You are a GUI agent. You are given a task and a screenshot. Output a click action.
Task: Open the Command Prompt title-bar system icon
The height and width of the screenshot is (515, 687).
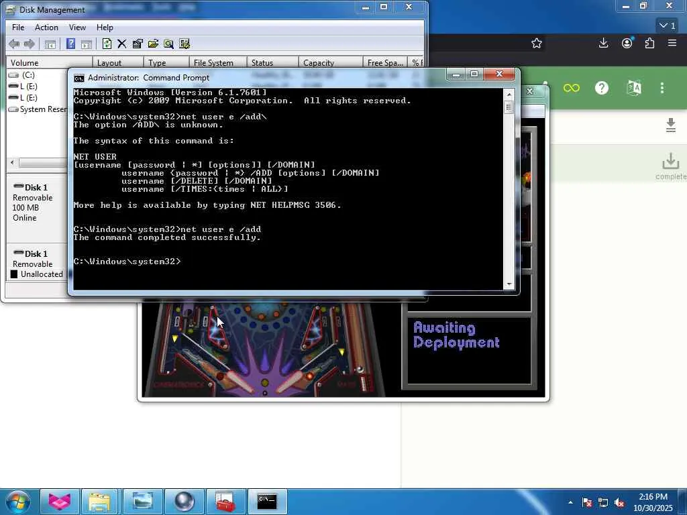(79, 78)
